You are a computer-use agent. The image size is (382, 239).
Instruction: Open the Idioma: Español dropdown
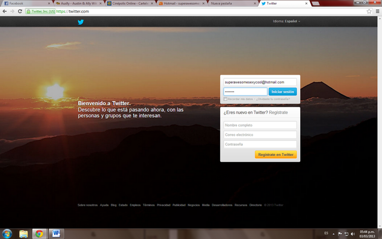pos(286,22)
